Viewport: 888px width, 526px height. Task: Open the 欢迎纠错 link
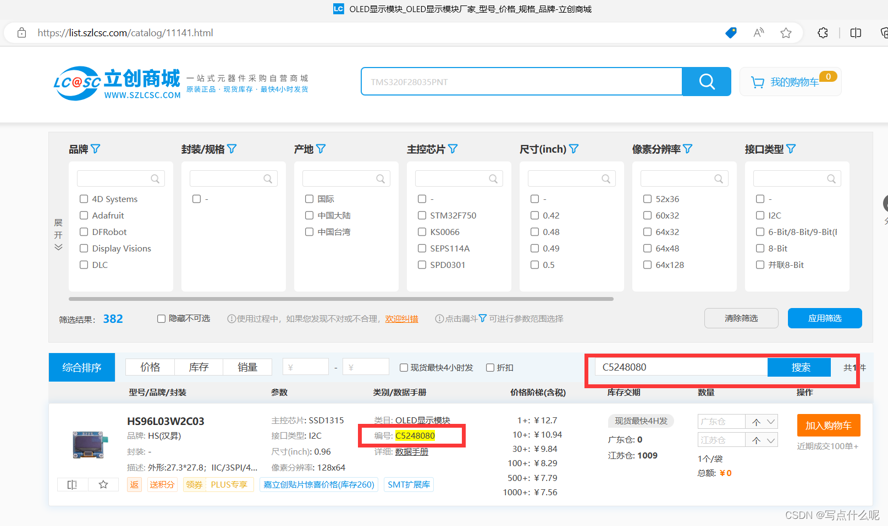click(401, 319)
